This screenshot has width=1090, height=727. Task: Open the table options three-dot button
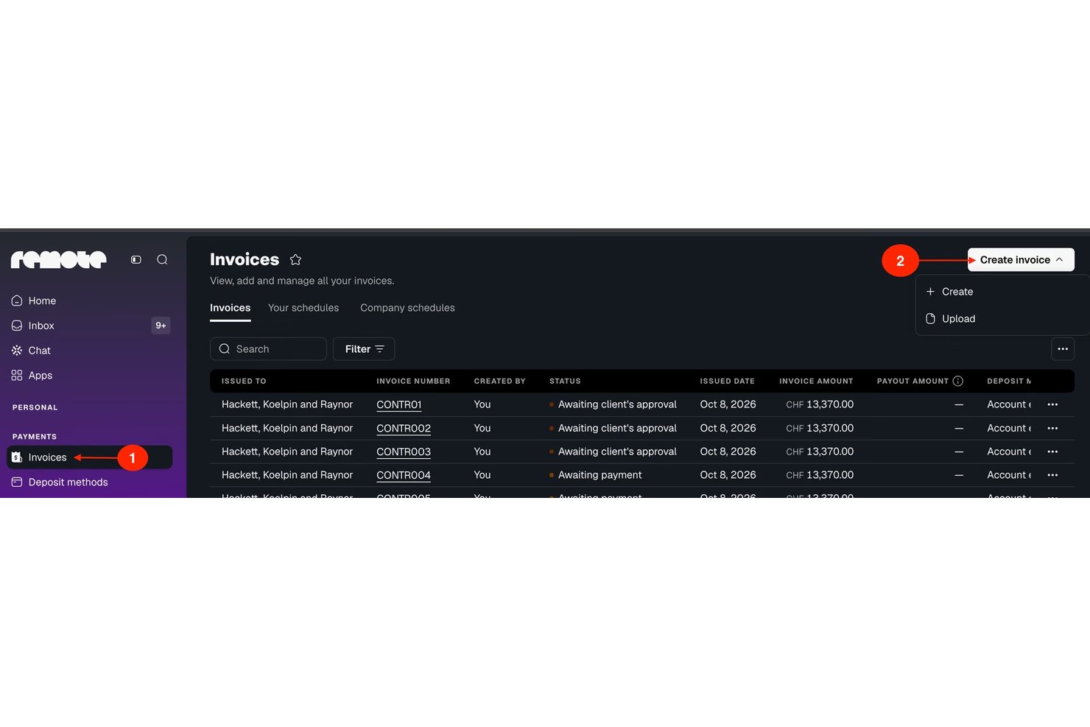coord(1063,349)
